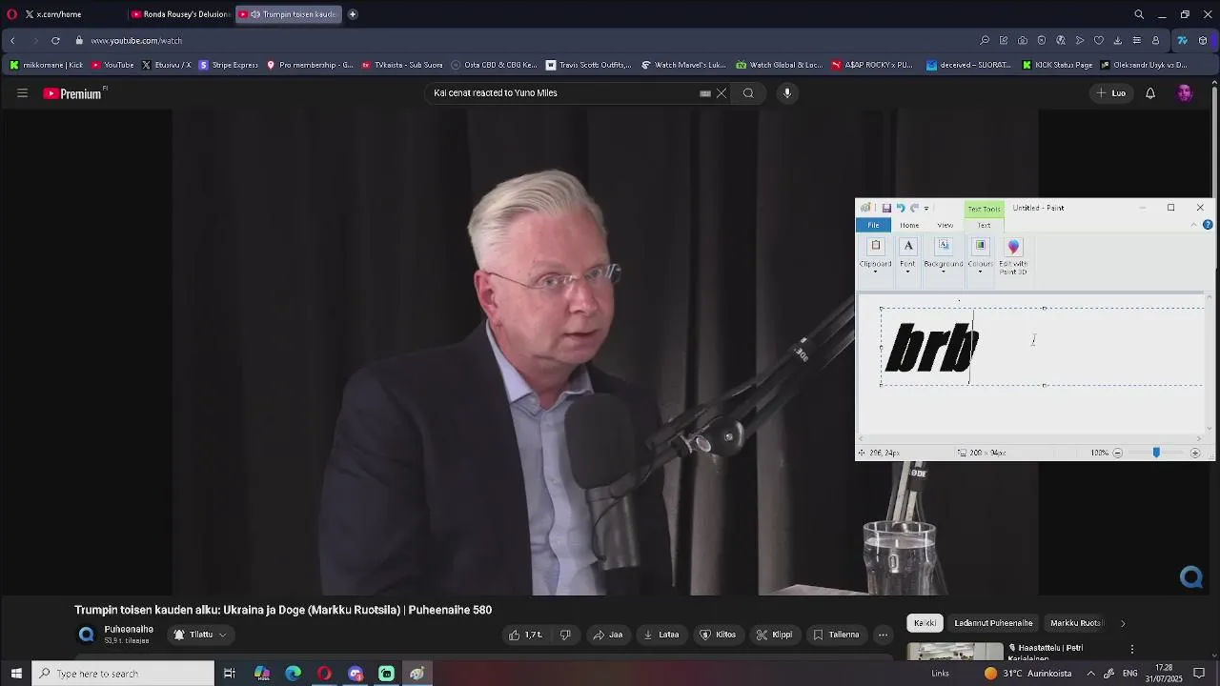Go to YouTube Premium home logo
The width and height of the screenshot is (1220, 686).
pos(72,93)
